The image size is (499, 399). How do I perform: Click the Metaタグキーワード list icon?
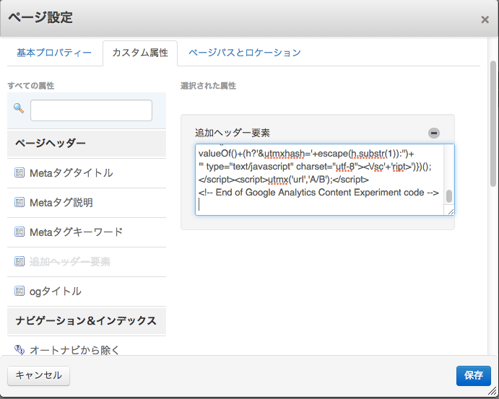tap(19, 232)
